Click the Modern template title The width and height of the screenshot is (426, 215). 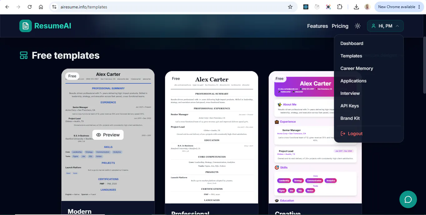80,212
